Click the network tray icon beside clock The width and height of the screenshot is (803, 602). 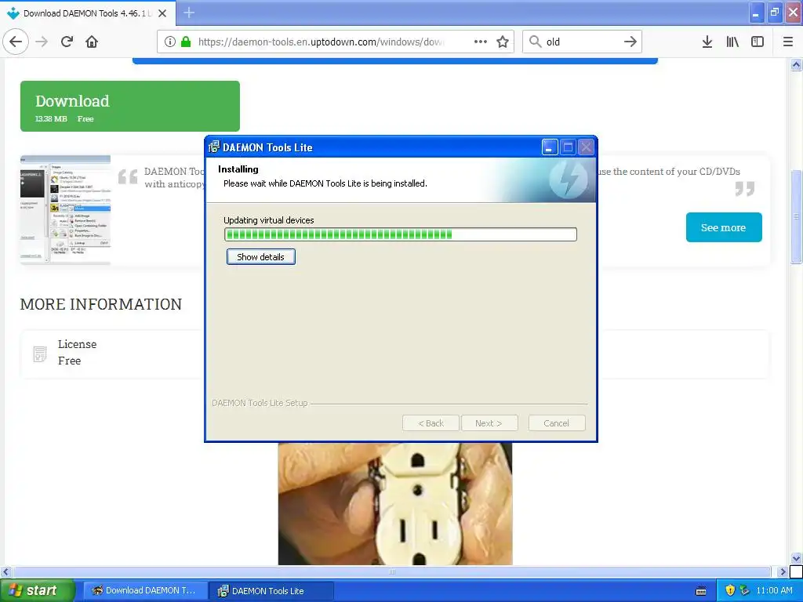pyautogui.click(x=745, y=591)
